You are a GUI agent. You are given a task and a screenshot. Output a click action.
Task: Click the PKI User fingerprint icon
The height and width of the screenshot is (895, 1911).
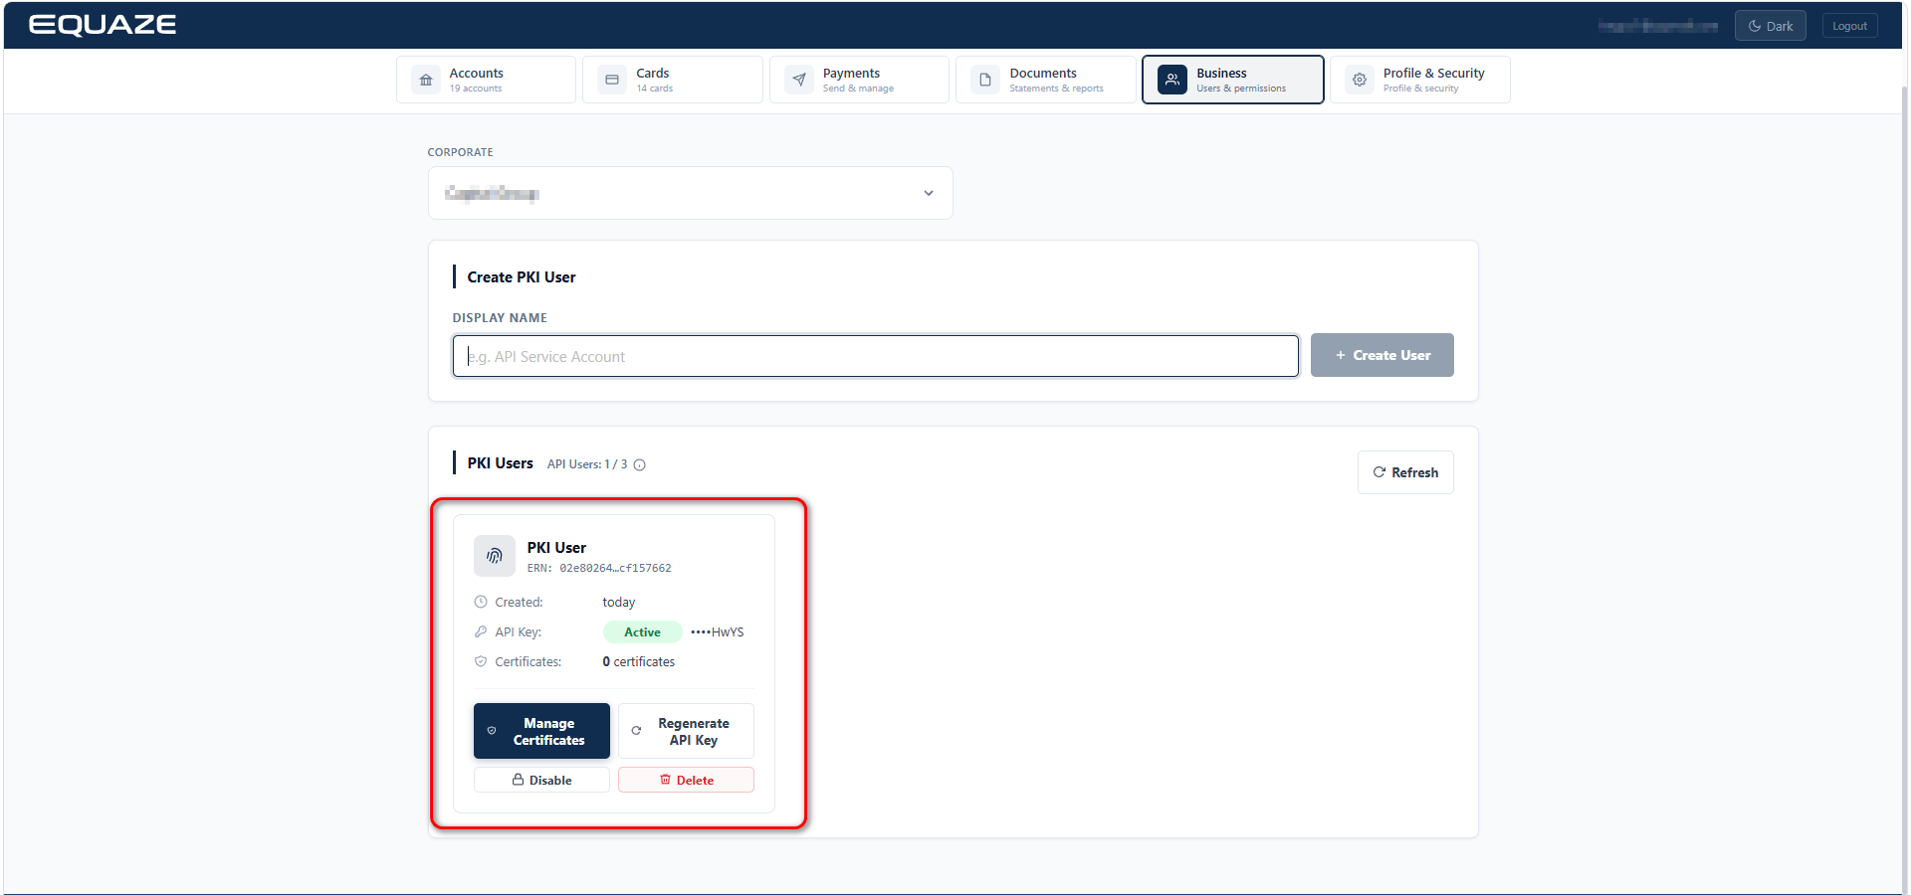click(495, 556)
